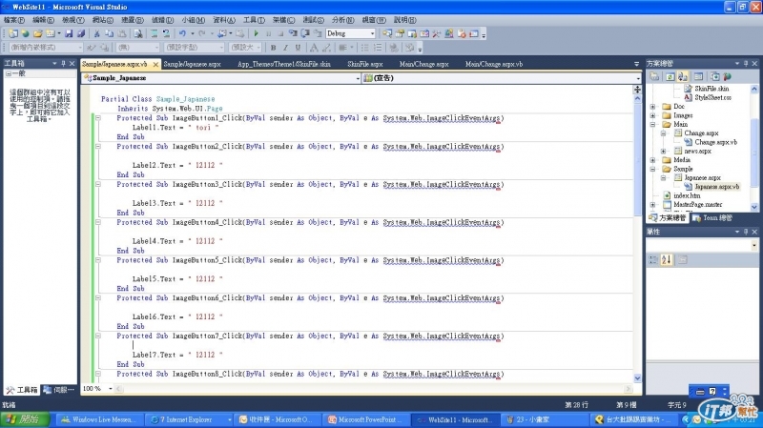Select SkinFile.skin in Solution Explorer

pyautogui.click(x=711, y=89)
